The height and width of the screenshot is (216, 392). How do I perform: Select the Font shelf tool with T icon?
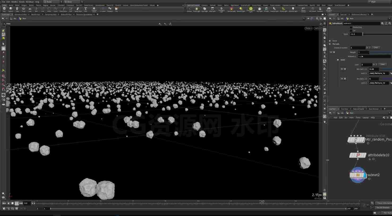coord(86,9)
